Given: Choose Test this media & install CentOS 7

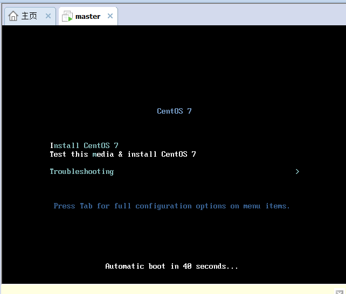Looking at the screenshot, I should tap(123, 154).
